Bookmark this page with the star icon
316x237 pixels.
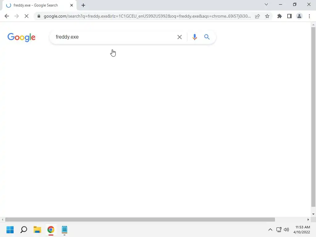pyautogui.click(x=267, y=16)
